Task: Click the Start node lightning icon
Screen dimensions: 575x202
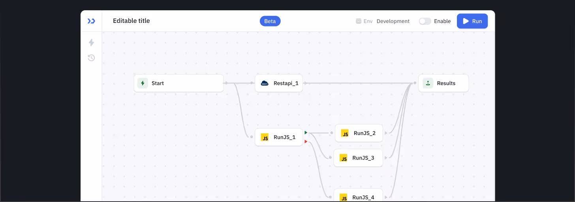Action: tap(143, 83)
